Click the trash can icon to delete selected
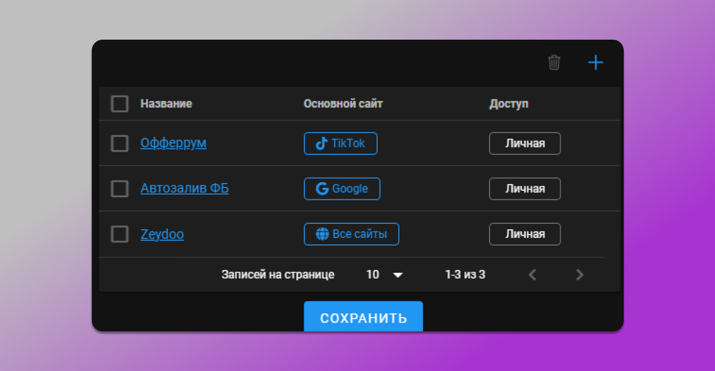 [554, 62]
